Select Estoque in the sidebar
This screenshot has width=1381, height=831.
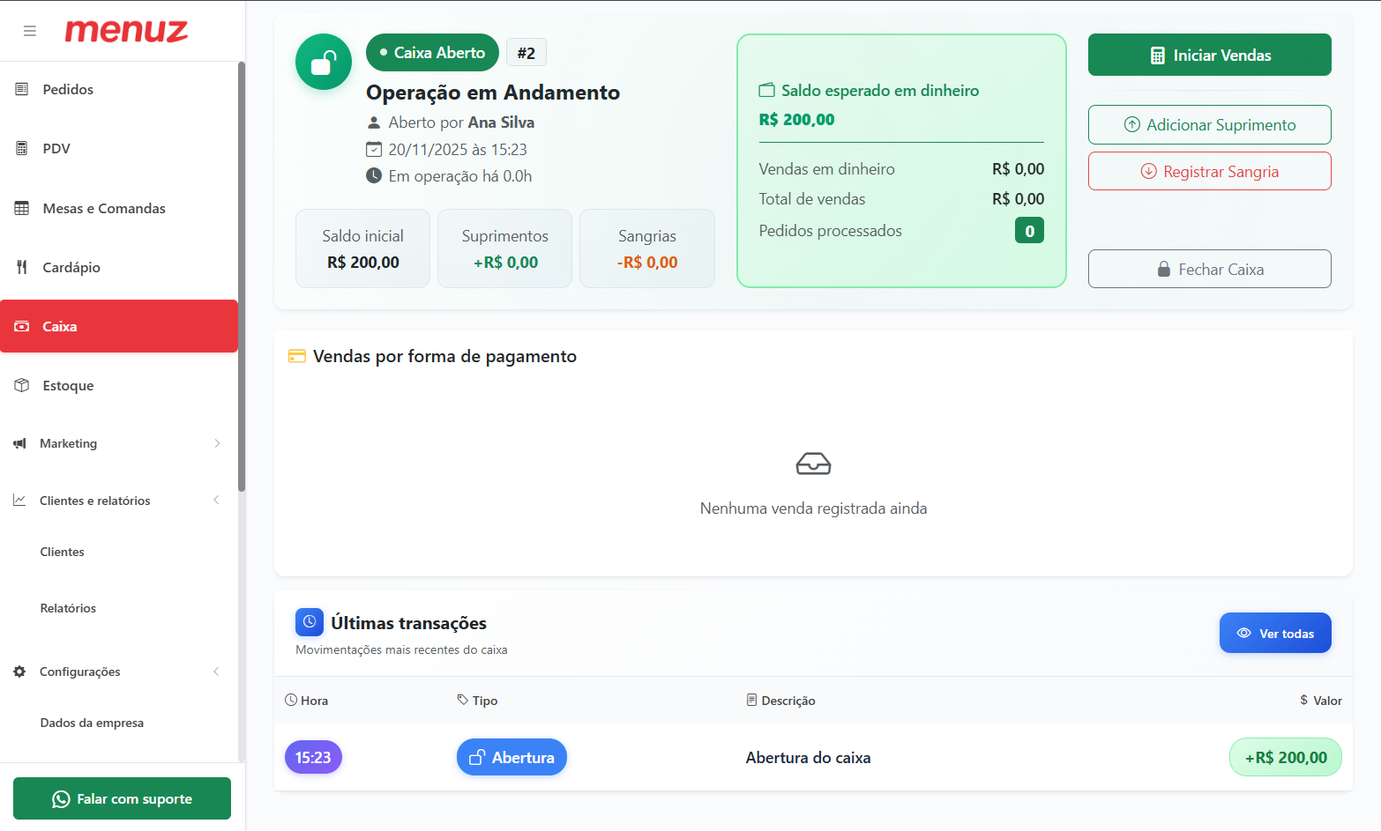(118, 385)
